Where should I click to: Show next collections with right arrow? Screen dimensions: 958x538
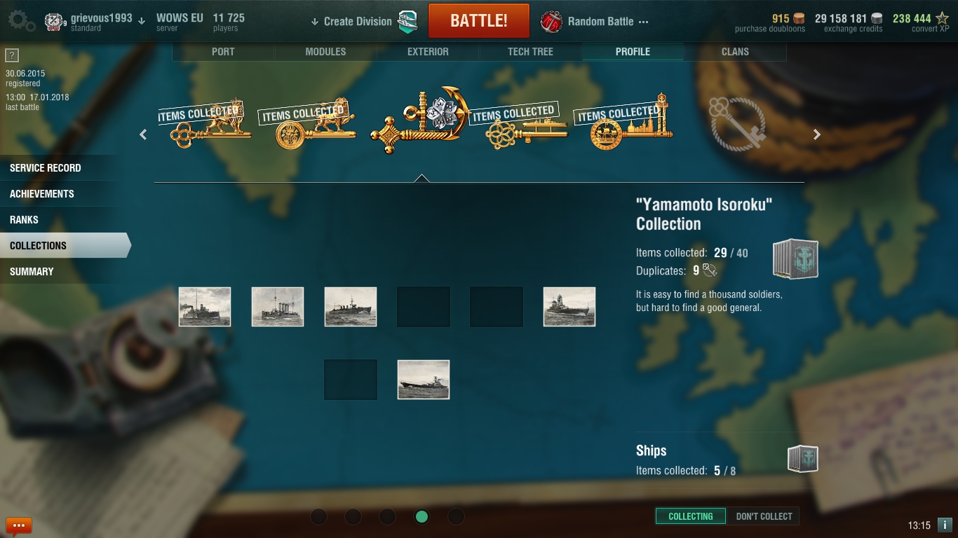click(816, 134)
